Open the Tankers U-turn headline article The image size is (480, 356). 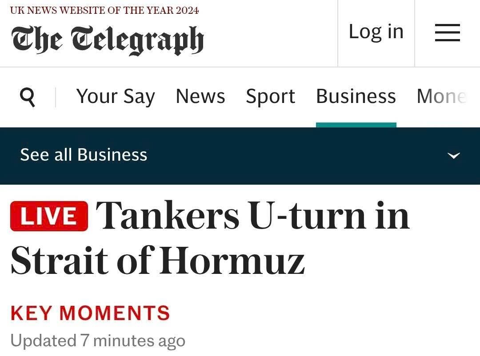coord(252,216)
